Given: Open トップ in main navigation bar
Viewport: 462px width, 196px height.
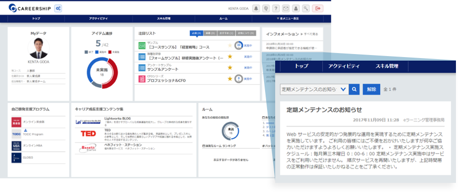Looking at the screenshot, I should click(x=36, y=19).
